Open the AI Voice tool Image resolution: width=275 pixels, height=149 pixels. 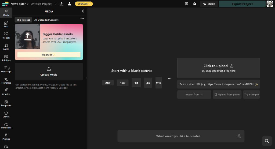(x=6, y=92)
